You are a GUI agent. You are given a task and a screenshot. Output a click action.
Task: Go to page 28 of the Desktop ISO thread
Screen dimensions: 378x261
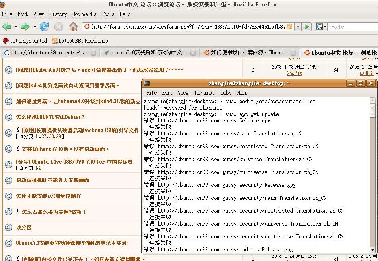52,137
